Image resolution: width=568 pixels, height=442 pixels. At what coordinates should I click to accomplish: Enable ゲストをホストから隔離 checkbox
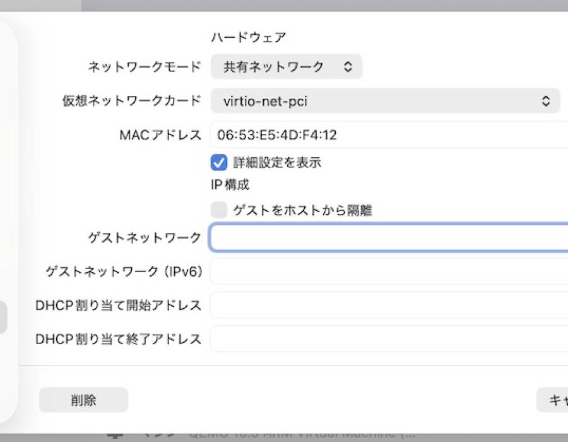(x=219, y=210)
